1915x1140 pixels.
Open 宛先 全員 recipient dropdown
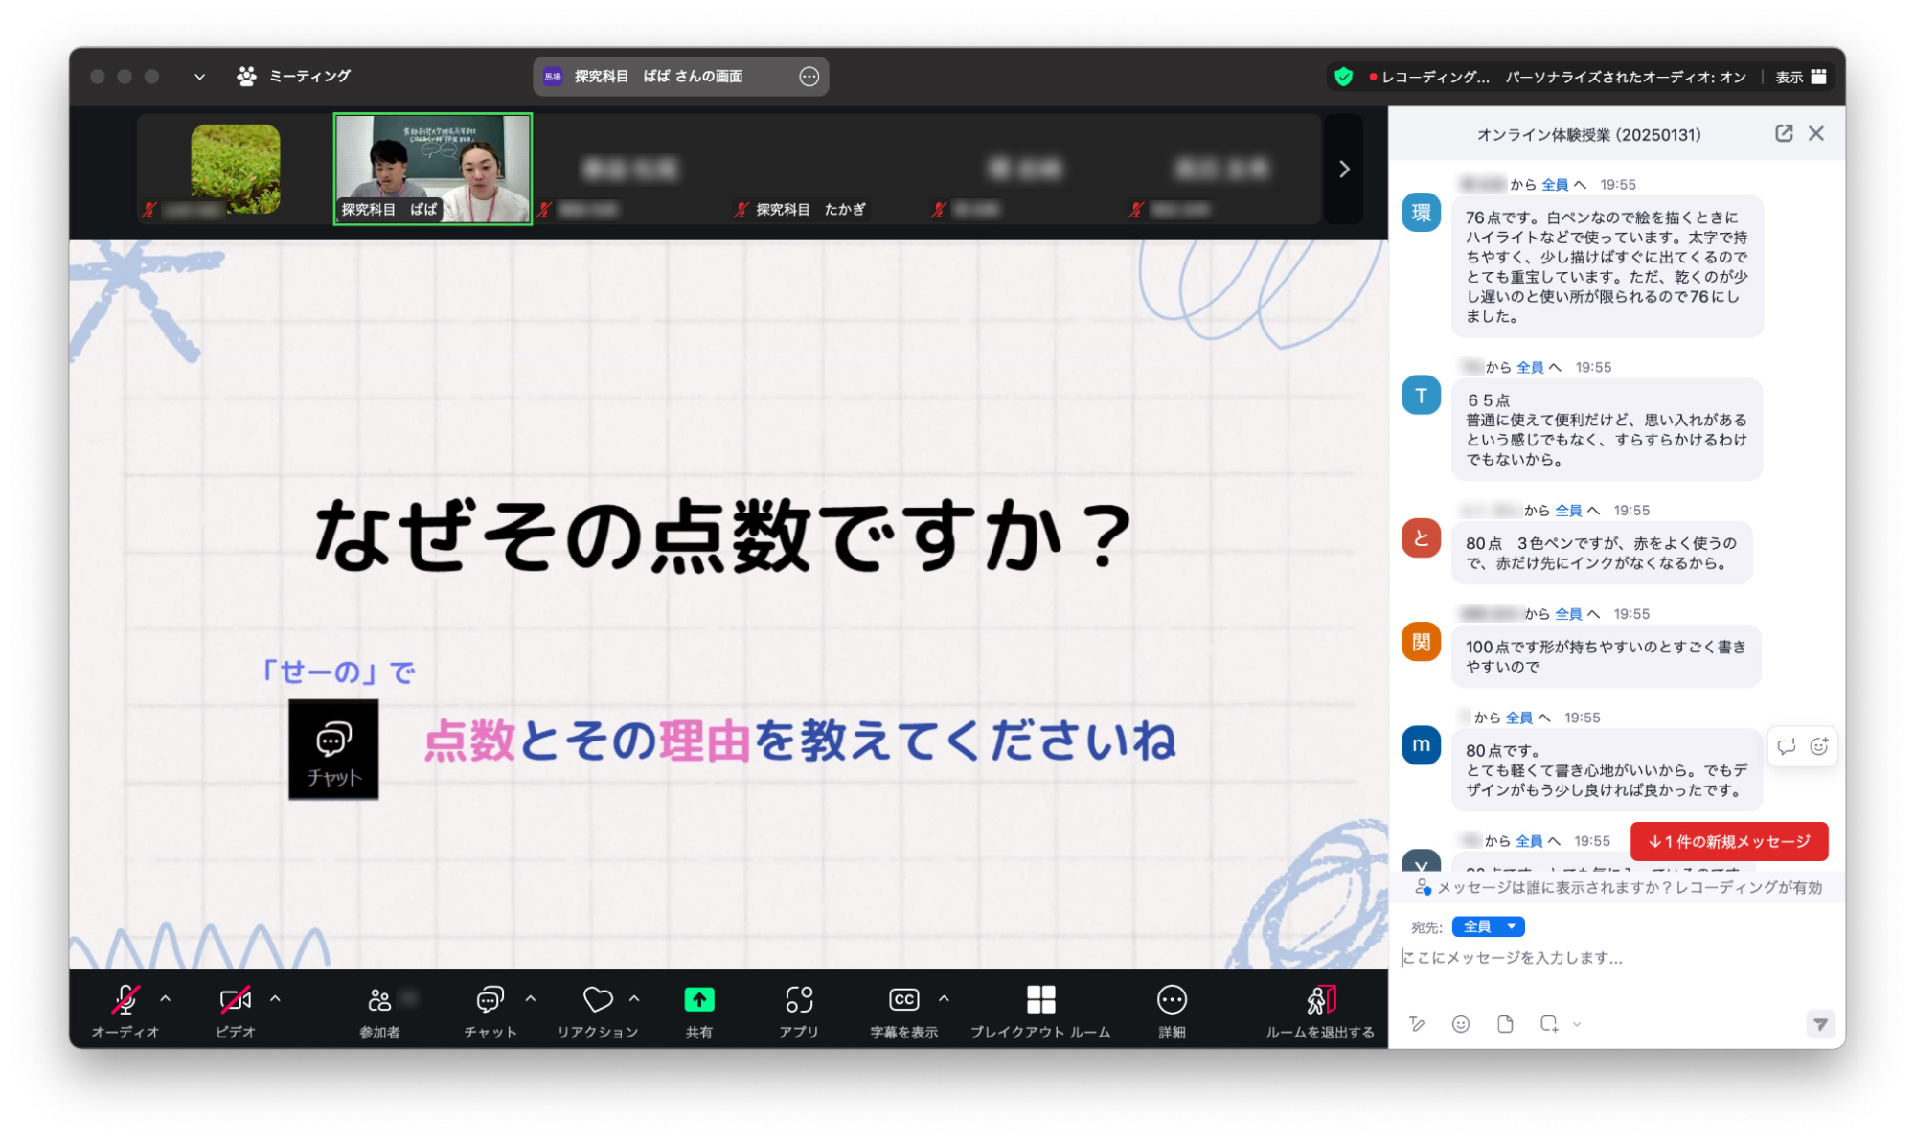tap(1488, 926)
